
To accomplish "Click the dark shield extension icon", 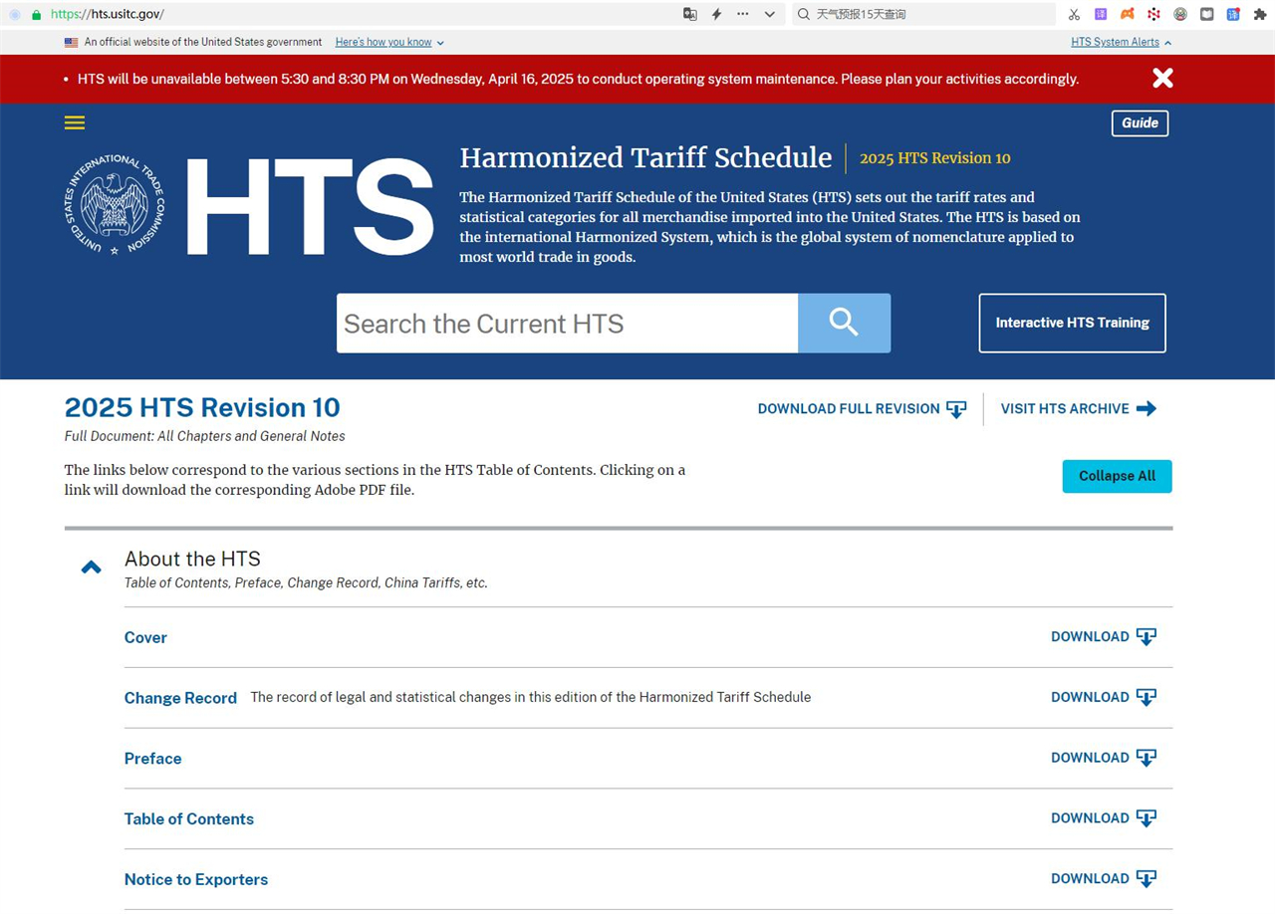I will tap(1207, 14).
